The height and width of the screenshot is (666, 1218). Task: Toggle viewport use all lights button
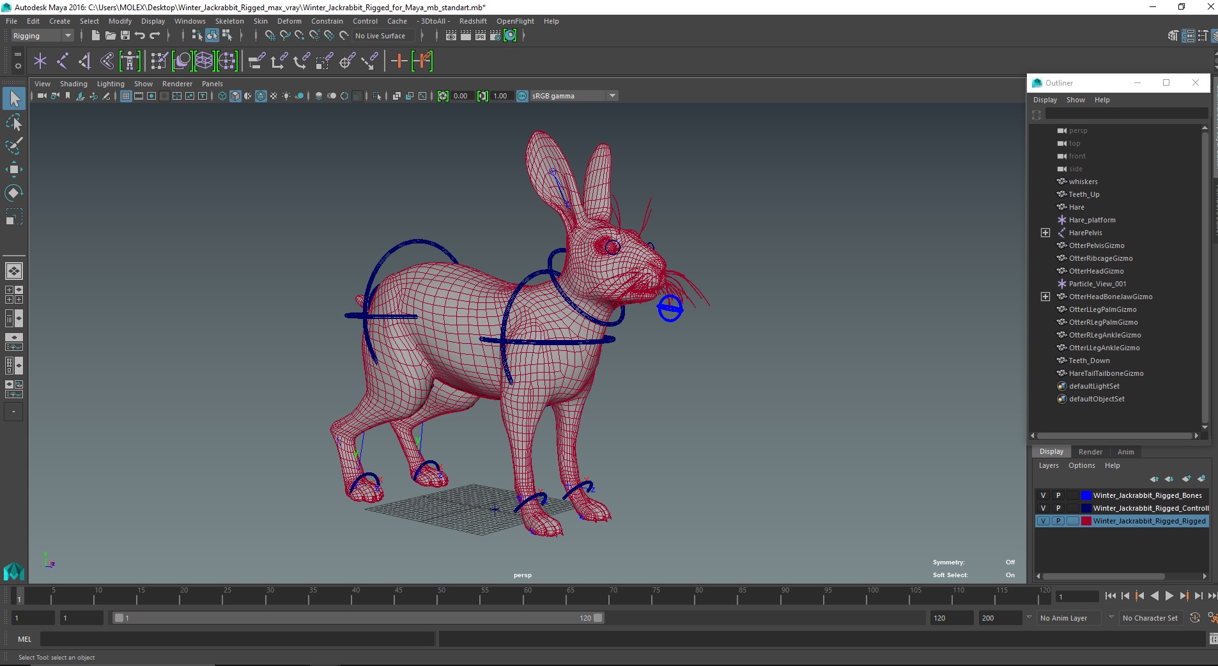point(286,96)
